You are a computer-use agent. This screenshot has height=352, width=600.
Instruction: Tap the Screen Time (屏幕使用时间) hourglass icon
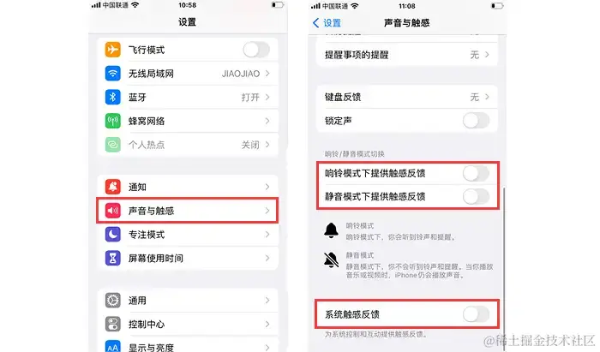112,258
